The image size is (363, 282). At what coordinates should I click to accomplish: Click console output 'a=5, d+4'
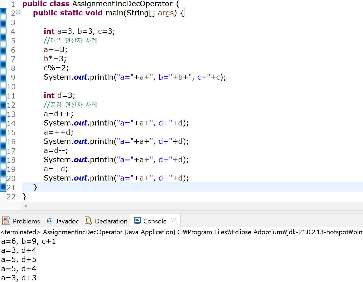(19, 269)
